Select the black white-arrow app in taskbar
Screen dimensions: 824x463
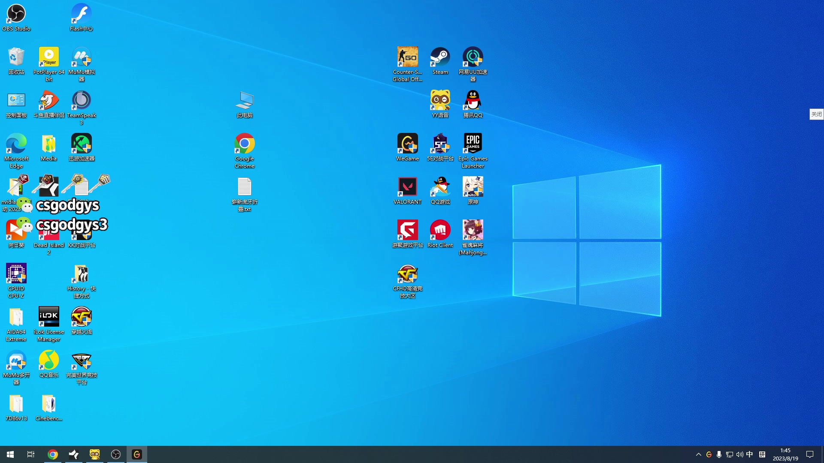(x=74, y=454)
